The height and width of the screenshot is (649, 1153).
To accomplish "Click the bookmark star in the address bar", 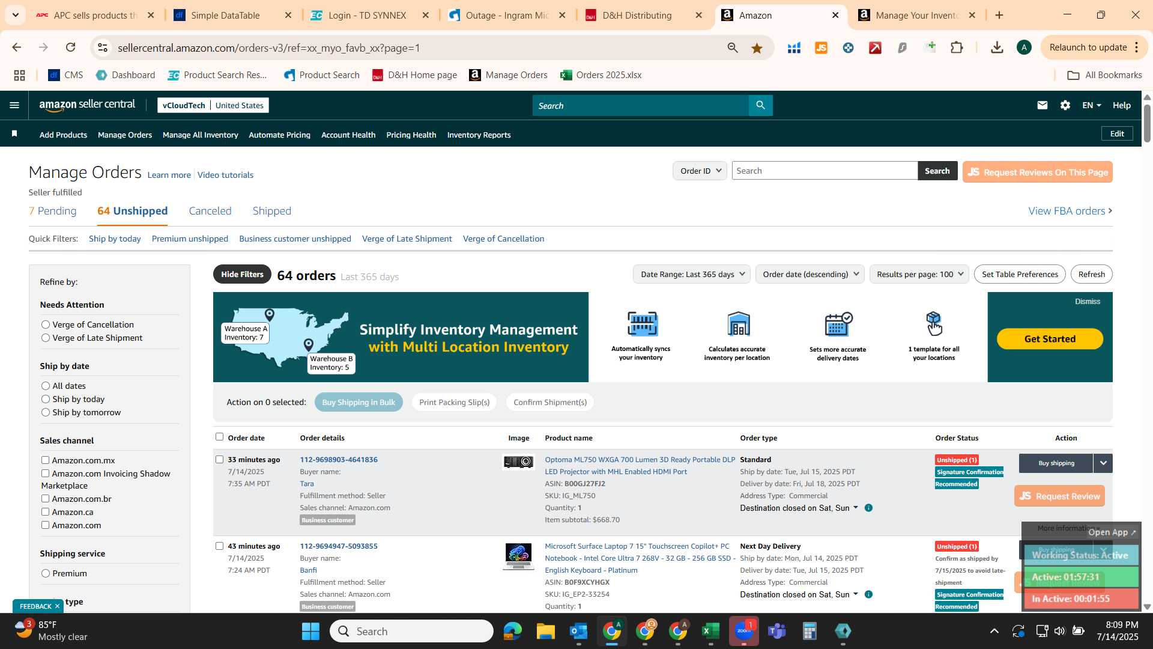I will (x=757, y=47).
